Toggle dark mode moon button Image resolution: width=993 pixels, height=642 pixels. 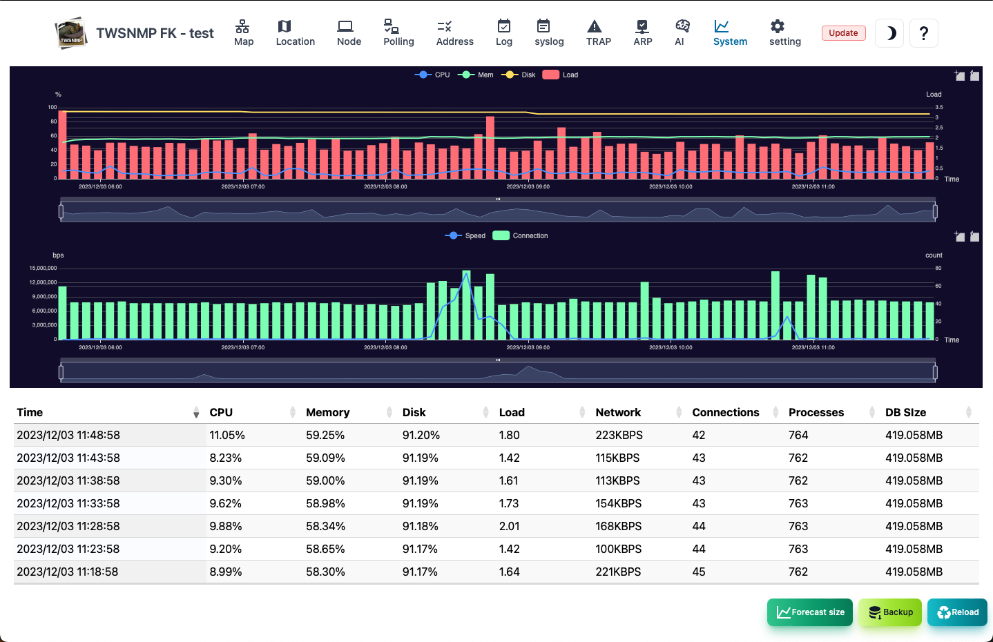click(x=890, y=33)
